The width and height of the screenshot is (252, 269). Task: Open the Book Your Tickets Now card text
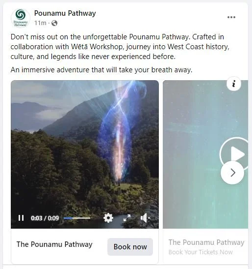click(201, 252)
